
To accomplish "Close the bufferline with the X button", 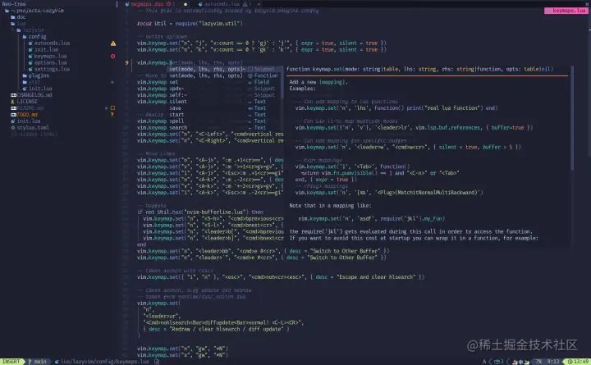I will pyautogui.click(x=587, y=4).
